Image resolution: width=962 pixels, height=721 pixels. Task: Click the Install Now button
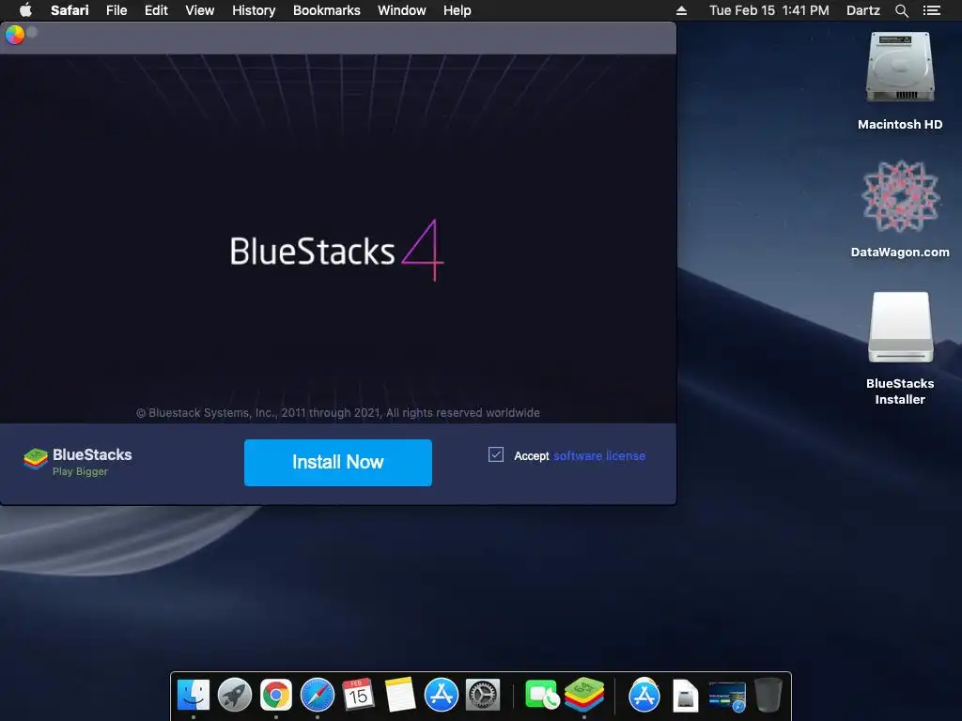coord(338,462)
